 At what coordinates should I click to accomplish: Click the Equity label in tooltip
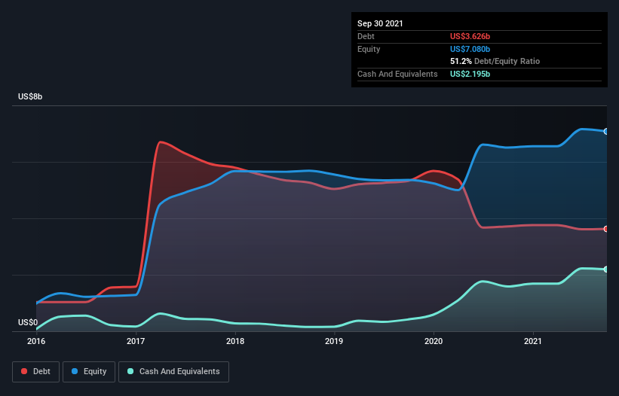[369, 49]
